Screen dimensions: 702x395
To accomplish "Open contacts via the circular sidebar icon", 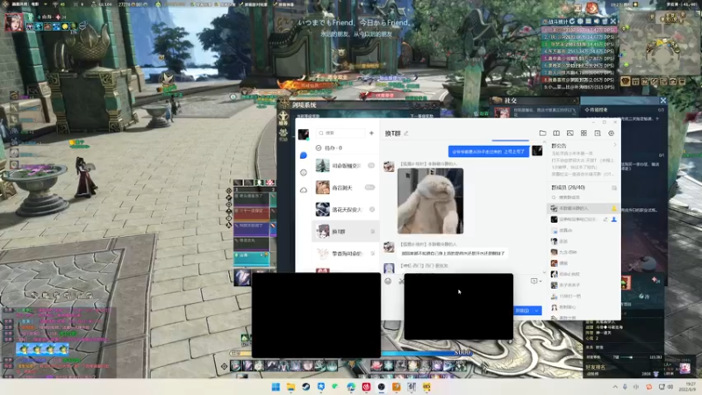I will pyautogui.click(x=304, y=172).
